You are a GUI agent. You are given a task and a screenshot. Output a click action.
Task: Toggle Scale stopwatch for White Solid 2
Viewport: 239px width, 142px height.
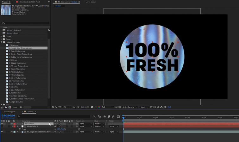click(20, 129)
